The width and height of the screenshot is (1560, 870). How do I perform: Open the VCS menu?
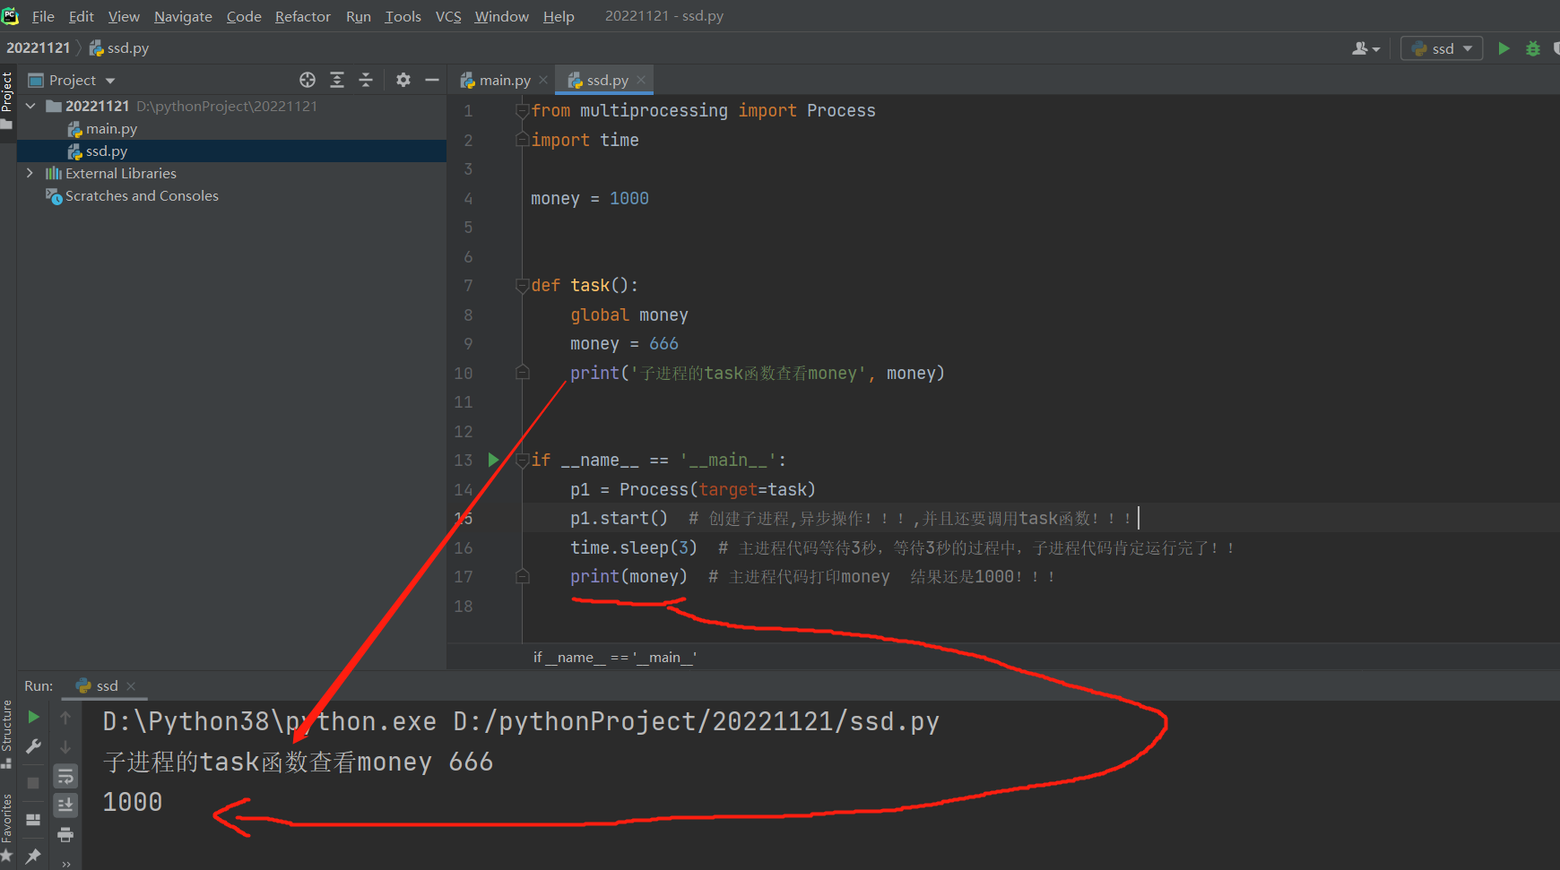448,16
